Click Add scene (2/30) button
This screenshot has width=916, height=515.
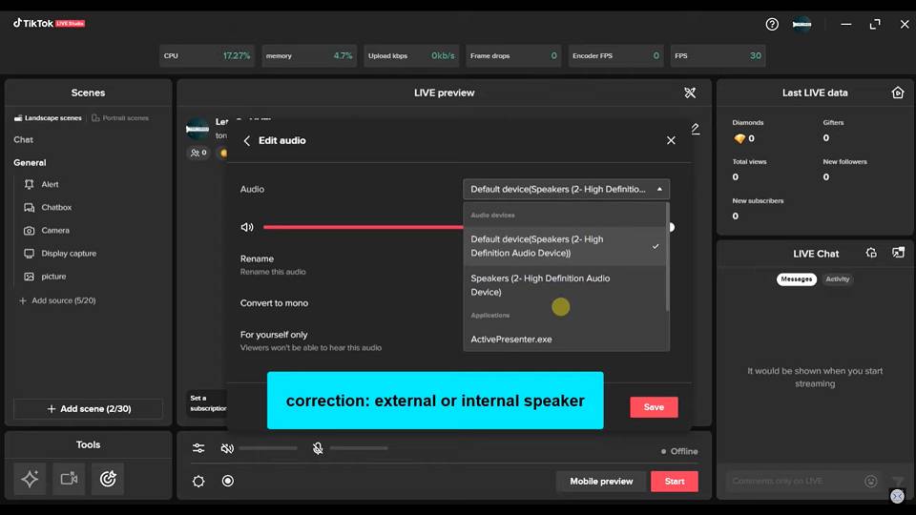pos(88,409)
